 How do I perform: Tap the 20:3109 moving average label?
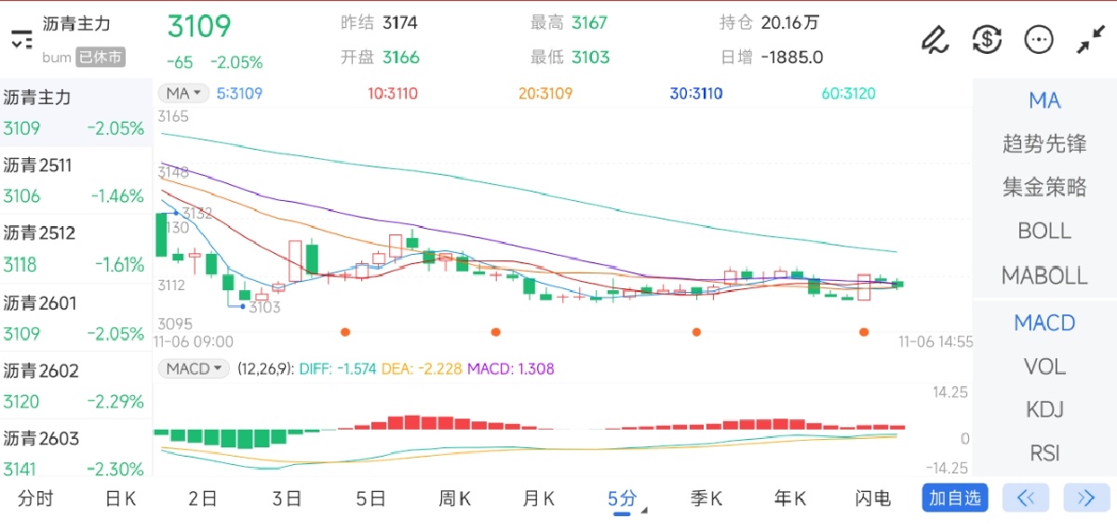point(545,93)
